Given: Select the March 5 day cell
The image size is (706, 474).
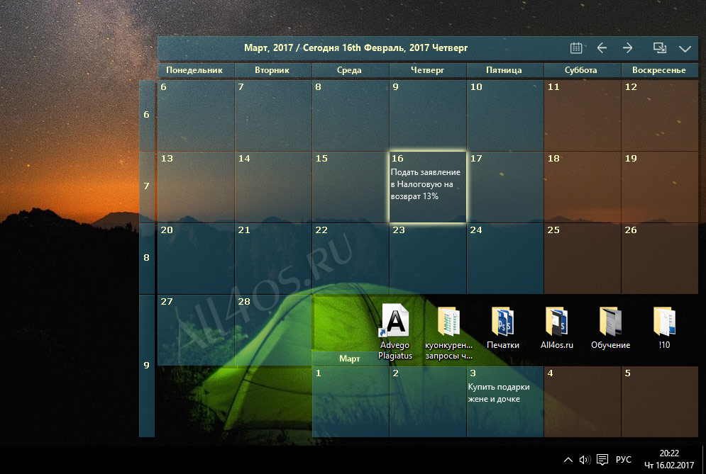Looking at the screenshot, I should click(660, 401).
